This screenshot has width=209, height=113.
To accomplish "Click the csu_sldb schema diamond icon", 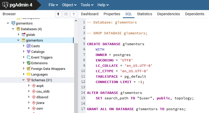I will pyautogui.click(x=34, y=91).
